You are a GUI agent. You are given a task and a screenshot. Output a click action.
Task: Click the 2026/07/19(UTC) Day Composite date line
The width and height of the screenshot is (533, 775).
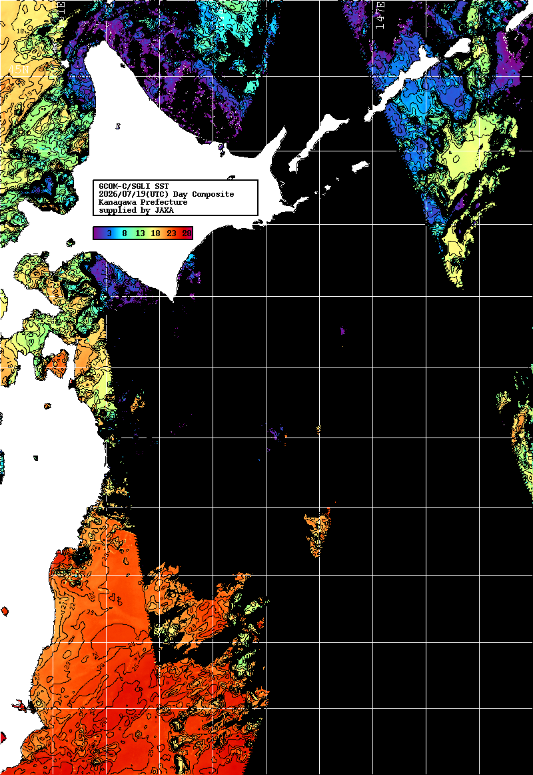167,194
